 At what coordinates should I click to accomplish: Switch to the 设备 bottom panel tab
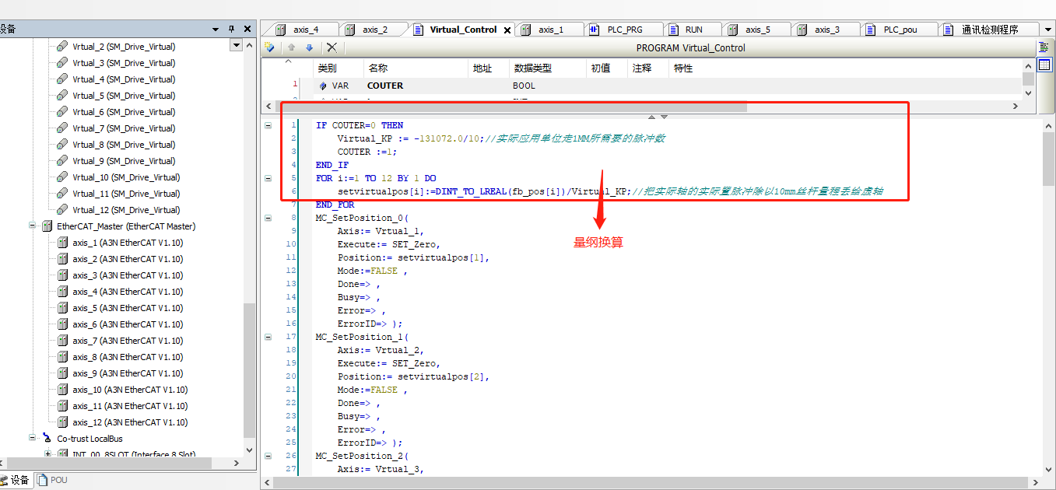pyautogui.click(x=15, y=480)
